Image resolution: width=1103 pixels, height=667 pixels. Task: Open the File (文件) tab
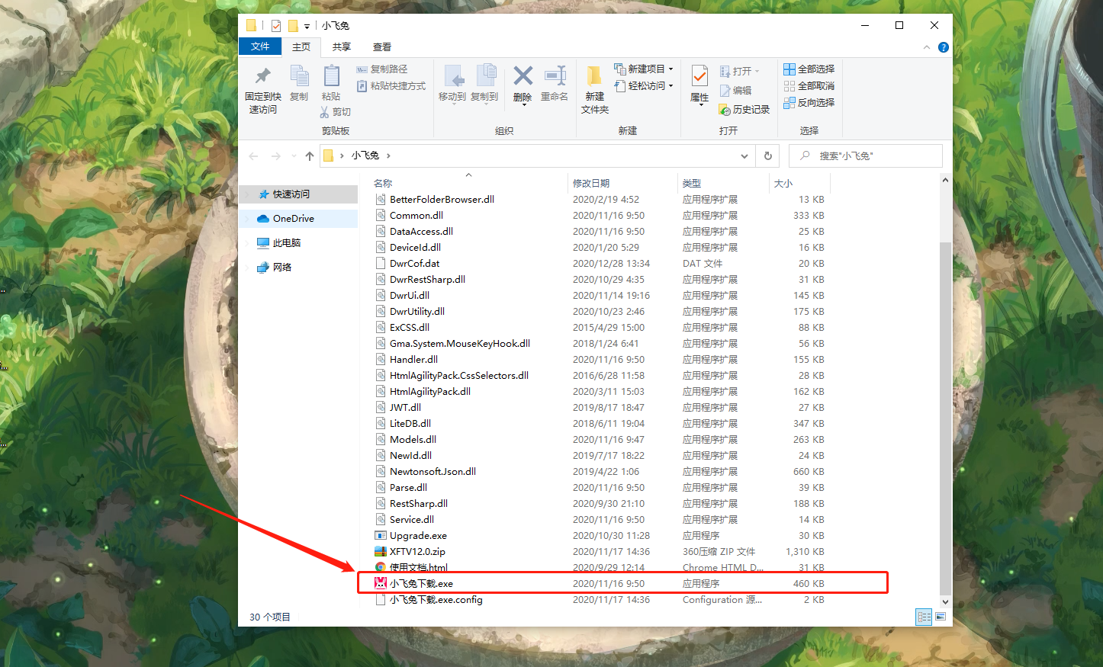(260, 46)
